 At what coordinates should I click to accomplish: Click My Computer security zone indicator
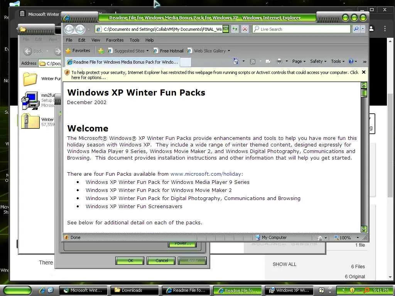271,237
